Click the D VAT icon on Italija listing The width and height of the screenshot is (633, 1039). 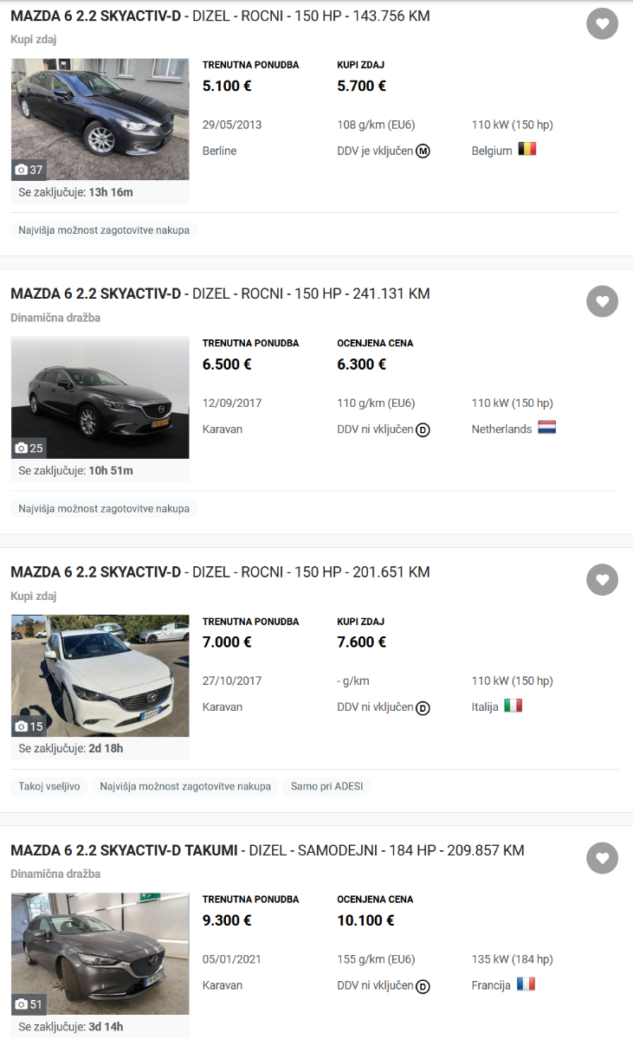click(423, 707)
